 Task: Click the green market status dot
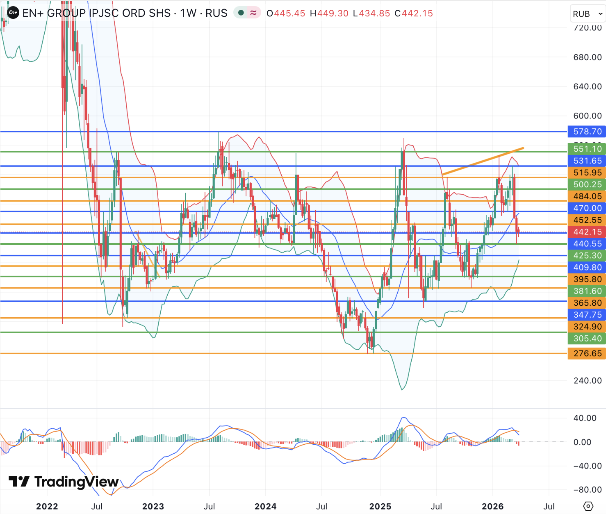click(241, 13)
